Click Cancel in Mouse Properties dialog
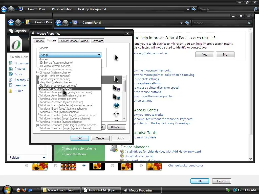The width and height of the screenshot is (259, 194). (100, 138)
